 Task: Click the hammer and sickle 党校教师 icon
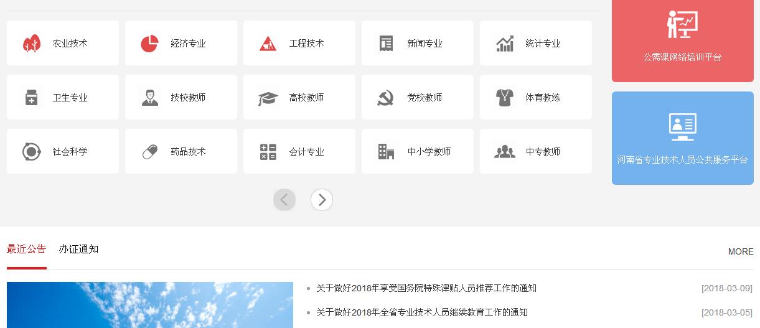[386, 98]
